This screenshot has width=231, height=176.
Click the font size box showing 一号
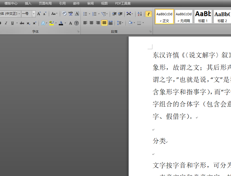click(x=27, y=14)
